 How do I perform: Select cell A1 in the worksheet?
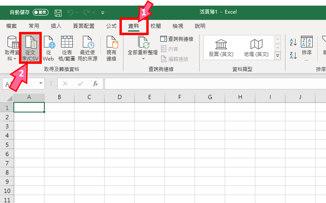tap(29, 107)
